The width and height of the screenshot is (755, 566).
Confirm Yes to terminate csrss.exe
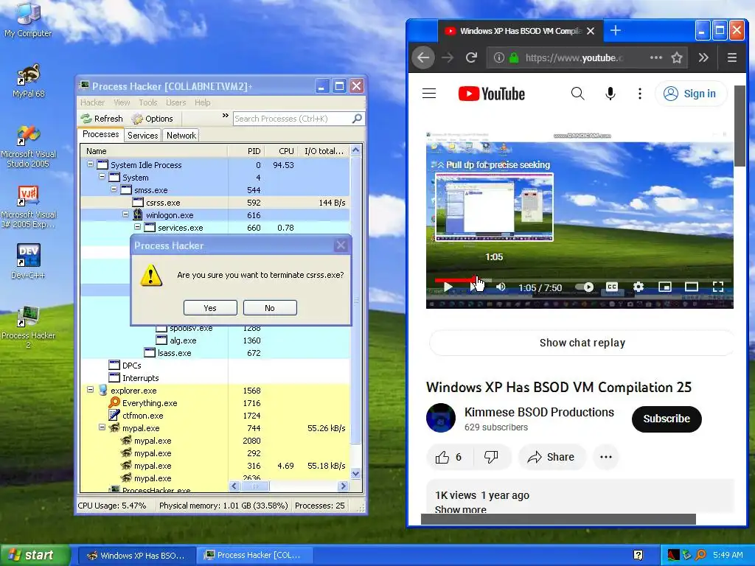[x=210, y=308]
